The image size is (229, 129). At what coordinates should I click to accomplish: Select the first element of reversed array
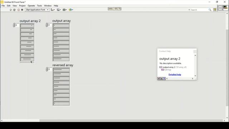[x=61, y=70]
